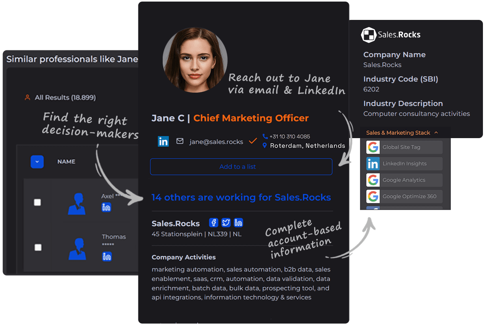
Task: Check the checkbox for Thomas
Action: [x=38, y=247]
